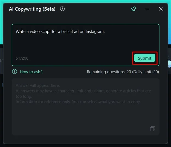
Task: Click the word "Instagram" in the prompt
Action: pos(95,32)
